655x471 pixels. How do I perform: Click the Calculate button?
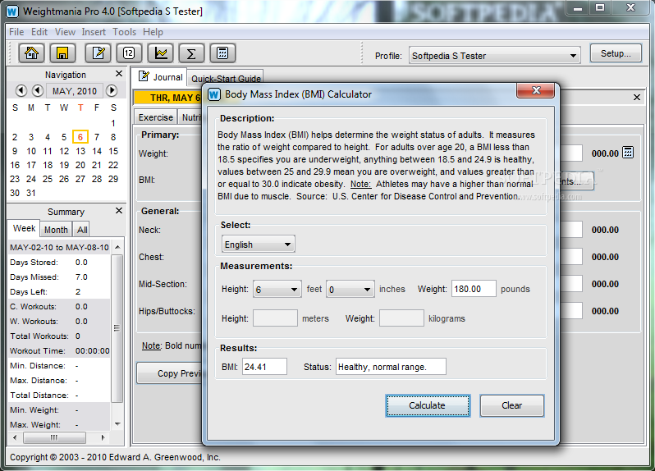point(428,405)
